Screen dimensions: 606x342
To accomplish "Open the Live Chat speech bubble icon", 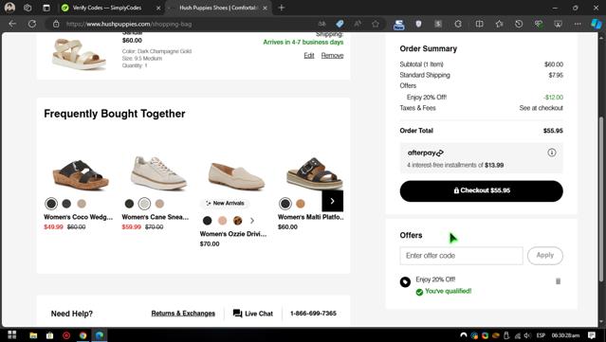I will (x=237, y=314).
